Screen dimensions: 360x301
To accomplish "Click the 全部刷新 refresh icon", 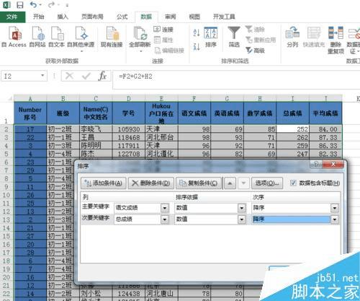I will pyautogui.click(x=140, y=34).
